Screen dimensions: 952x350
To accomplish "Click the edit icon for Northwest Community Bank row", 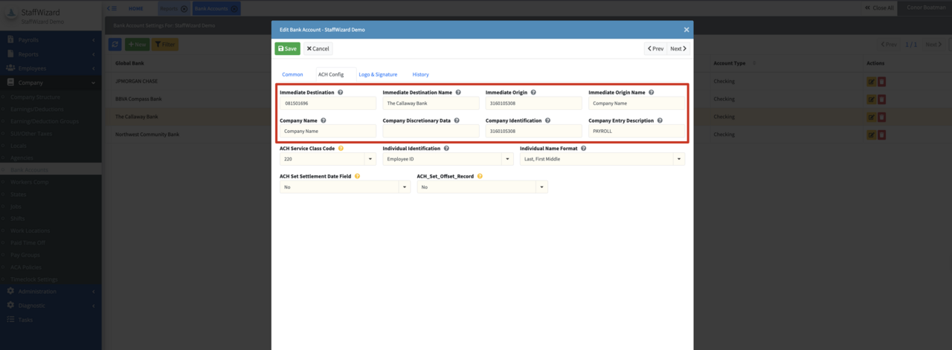I will 871,135.
